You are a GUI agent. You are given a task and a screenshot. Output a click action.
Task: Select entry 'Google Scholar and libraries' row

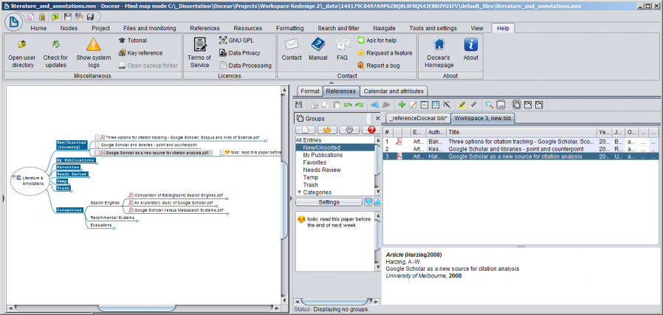point(521,149)
